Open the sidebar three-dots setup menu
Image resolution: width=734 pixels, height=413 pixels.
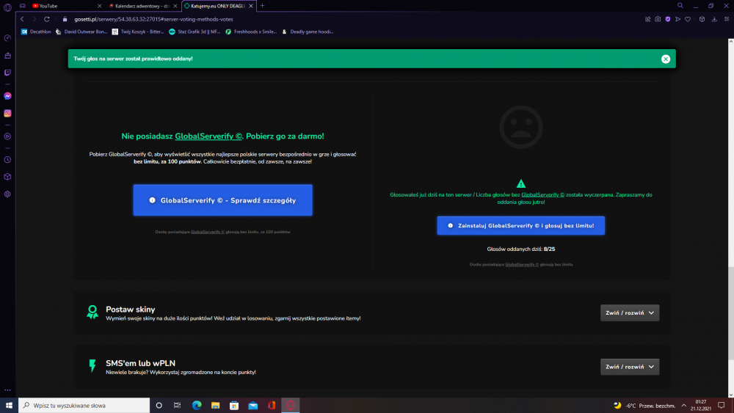7,390
